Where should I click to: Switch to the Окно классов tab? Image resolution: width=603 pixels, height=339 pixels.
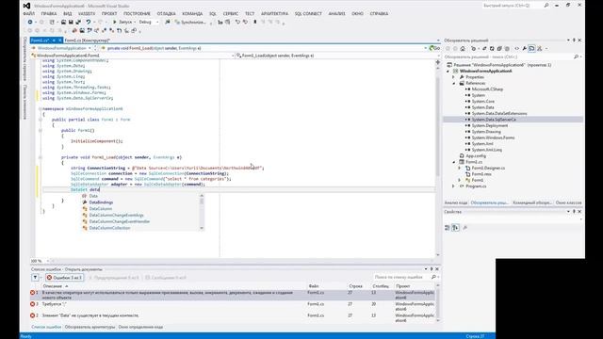coord(568,202)
